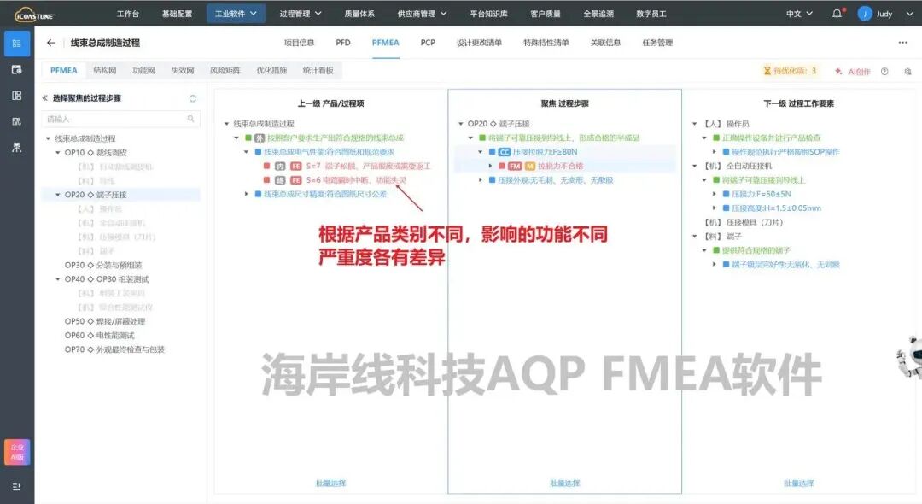Click the iCOASTLINE logo in the top bar
Viewport: 922px width, 504px height.
pyautogui.click(x=34, y=14)
